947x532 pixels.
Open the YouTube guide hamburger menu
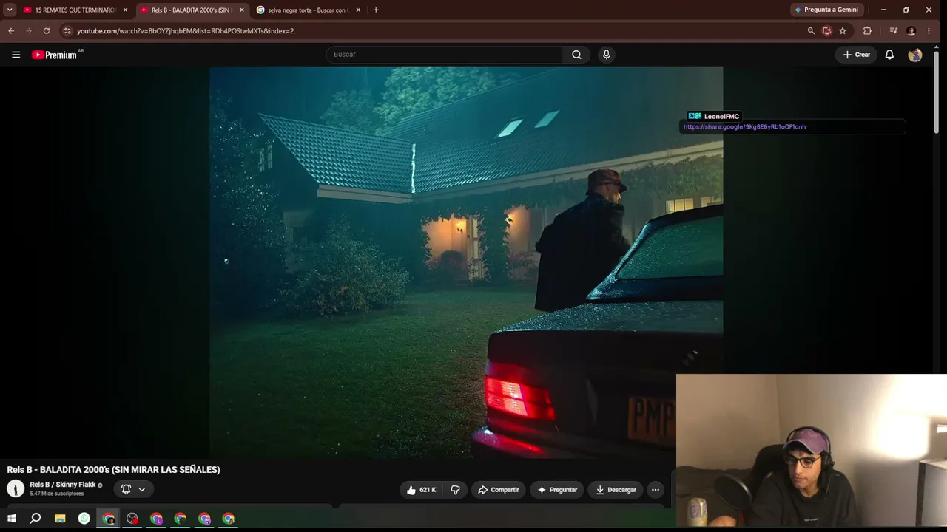click(16, 55)
